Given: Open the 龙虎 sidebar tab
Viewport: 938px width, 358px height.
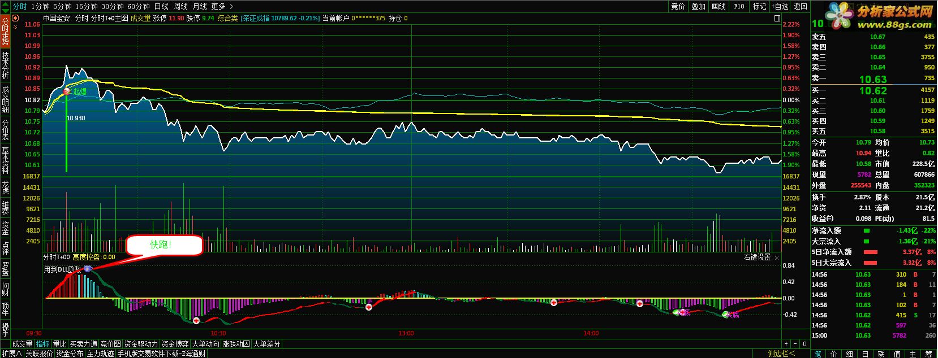Looking at the screenshot, I should tap(5, 187).
